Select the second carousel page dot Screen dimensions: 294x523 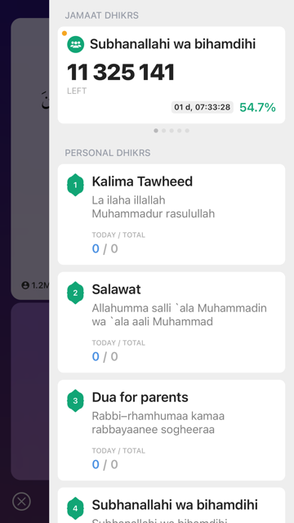coord(163,131)
